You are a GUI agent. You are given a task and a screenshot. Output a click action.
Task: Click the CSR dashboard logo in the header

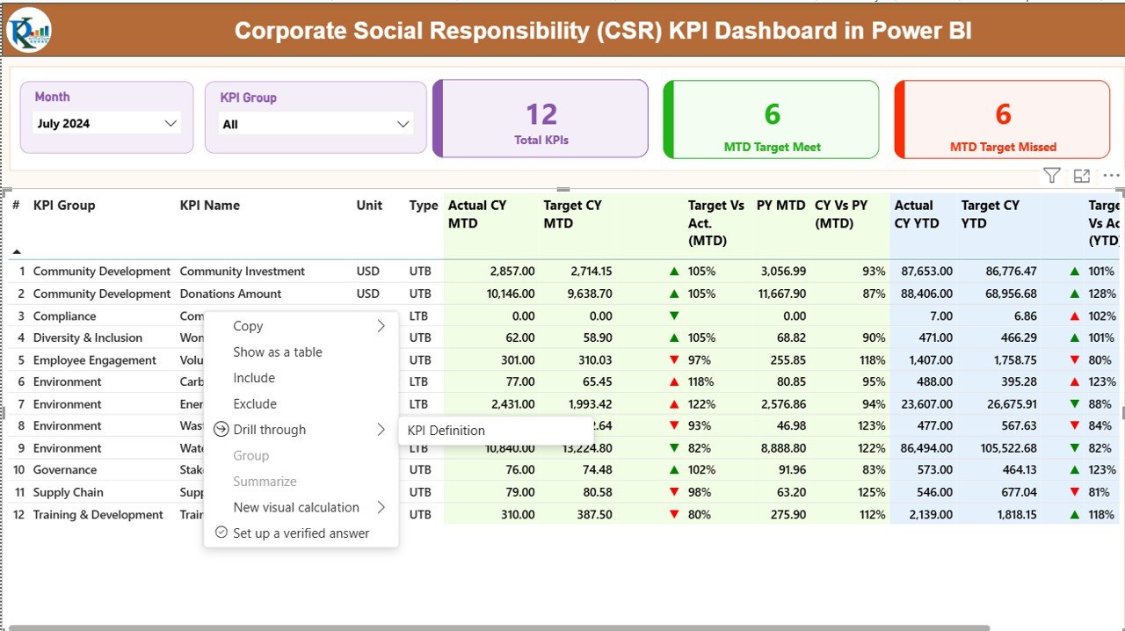click(28, 29)
